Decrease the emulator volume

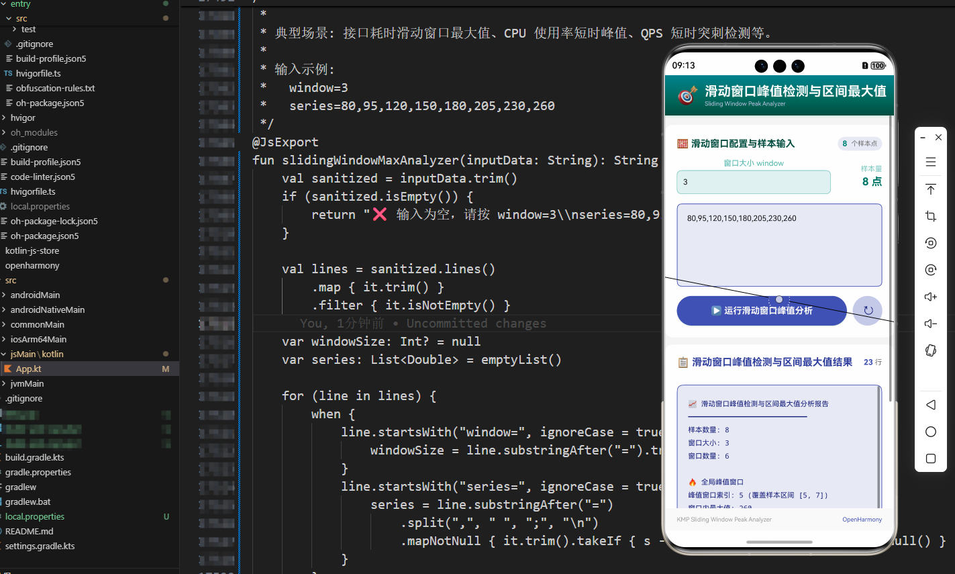coord(930,323)
